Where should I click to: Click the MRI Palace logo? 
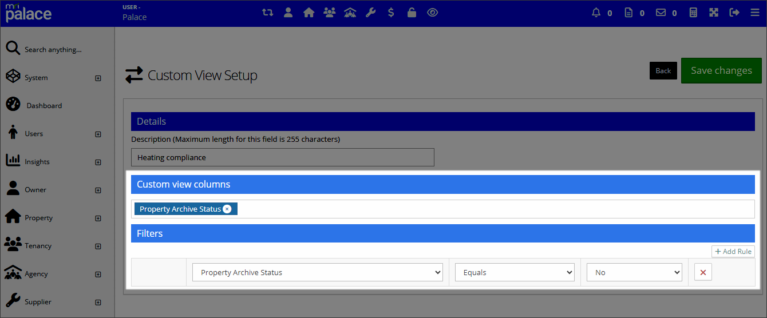[29, 12]
